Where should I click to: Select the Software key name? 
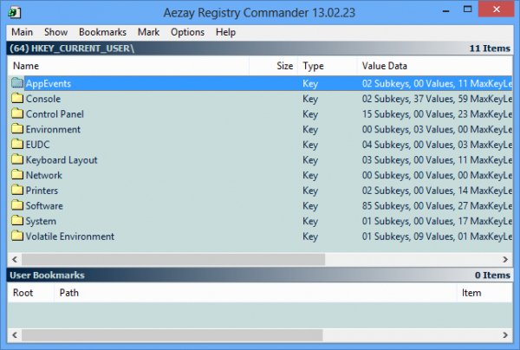tap(44, 205)
